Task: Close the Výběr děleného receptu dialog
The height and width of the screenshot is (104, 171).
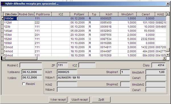Action: pyautogui.click(x=168, y=4)
